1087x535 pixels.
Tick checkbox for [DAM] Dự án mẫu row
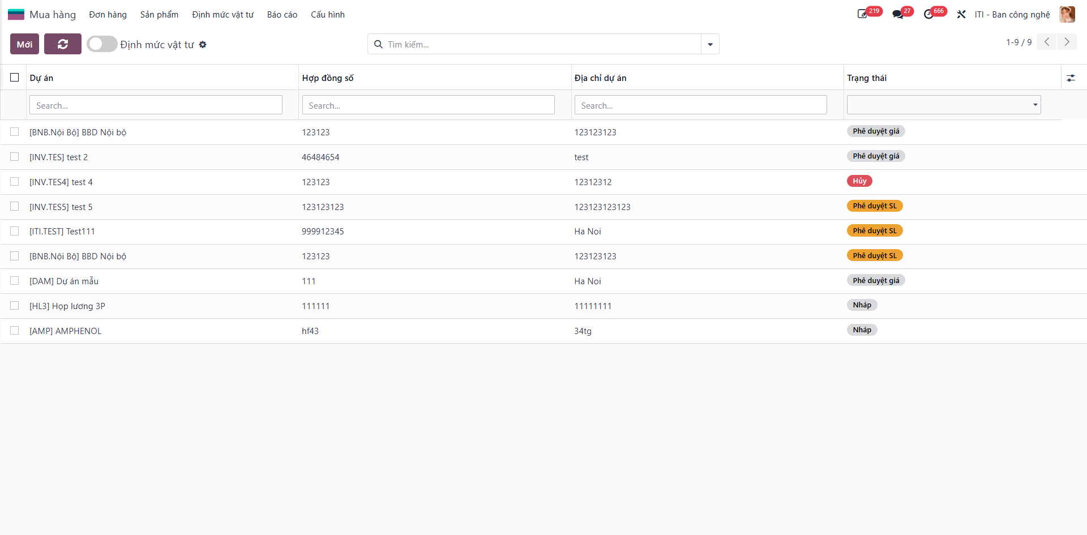[x=15, y=281]
